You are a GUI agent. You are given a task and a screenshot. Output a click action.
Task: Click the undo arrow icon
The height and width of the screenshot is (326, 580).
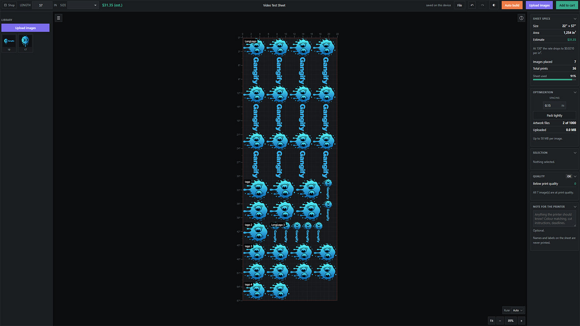472,5
